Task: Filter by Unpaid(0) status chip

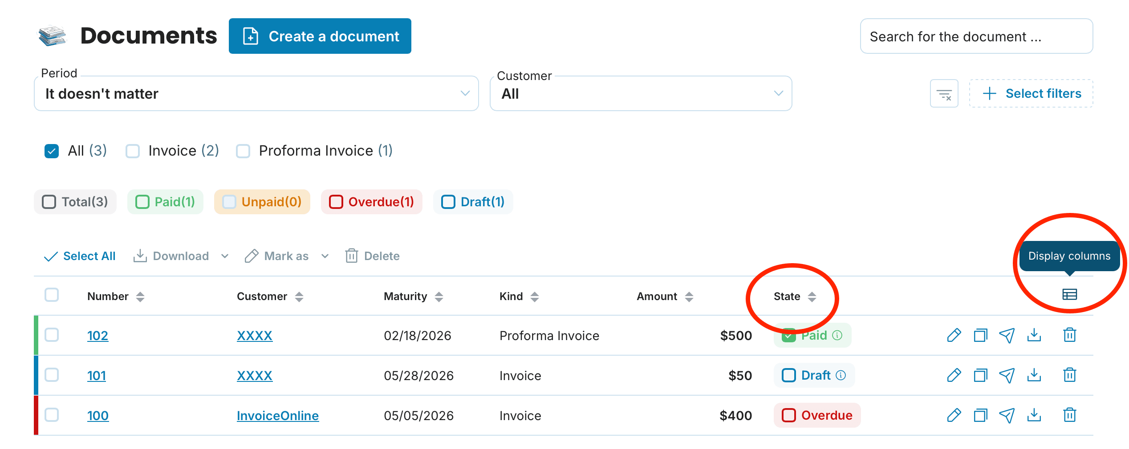Action: [x=262, y=202]
